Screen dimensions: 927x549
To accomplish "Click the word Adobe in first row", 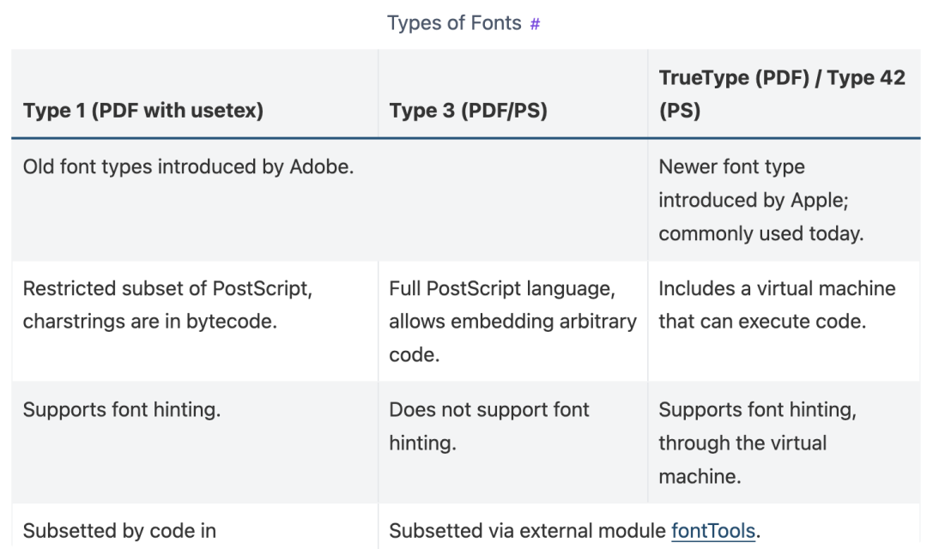I will click(x=321, y=166).
